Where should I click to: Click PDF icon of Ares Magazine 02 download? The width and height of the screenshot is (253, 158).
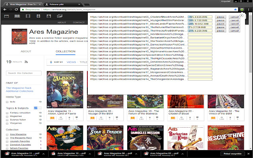click(x=146, y=154)
